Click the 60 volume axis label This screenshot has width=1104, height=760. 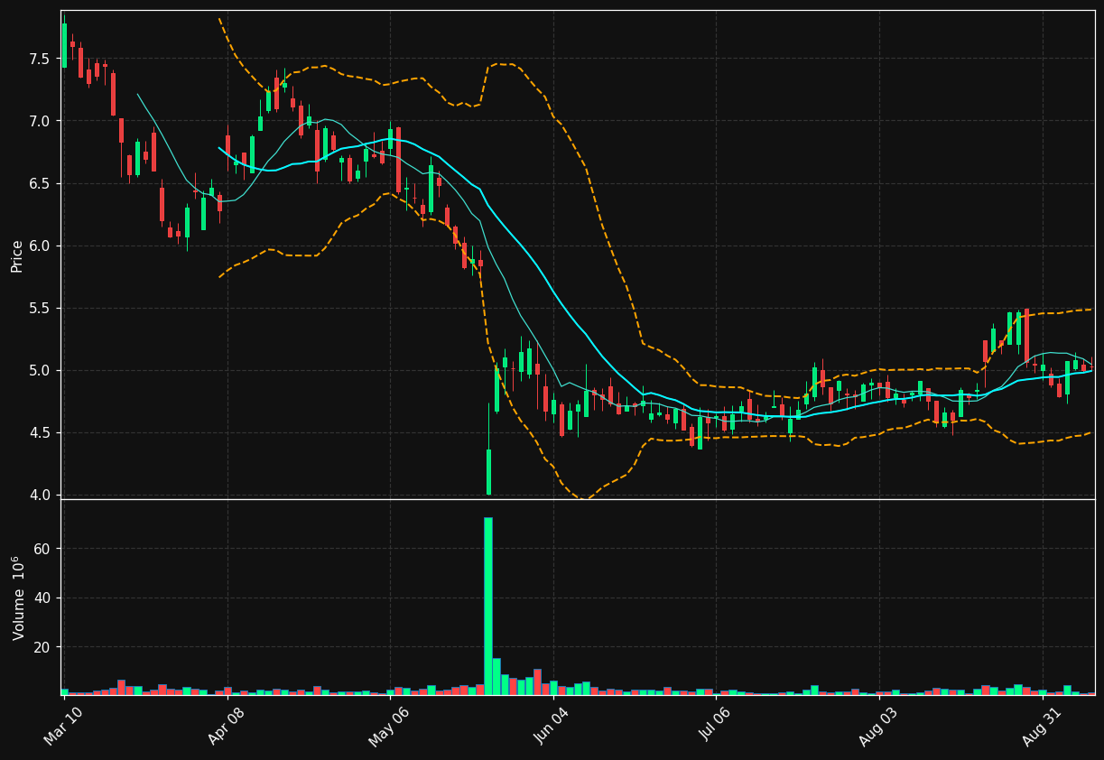(43, 549)
